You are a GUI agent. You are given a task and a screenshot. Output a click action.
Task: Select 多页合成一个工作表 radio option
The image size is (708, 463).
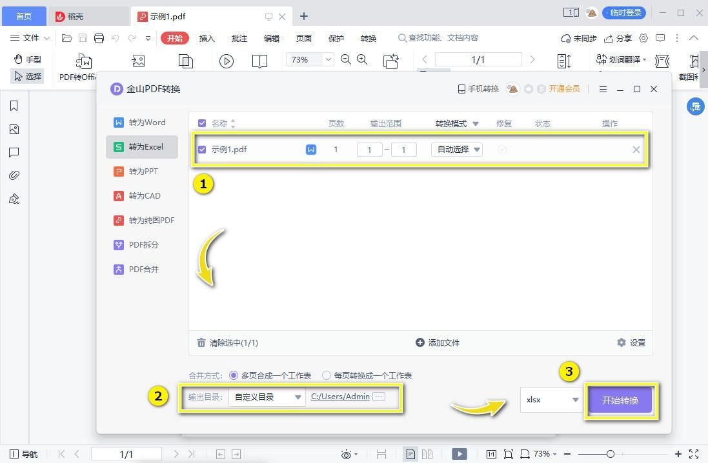click(234, 375)
